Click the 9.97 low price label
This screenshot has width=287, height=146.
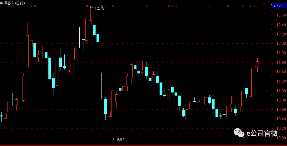(121, 139)
